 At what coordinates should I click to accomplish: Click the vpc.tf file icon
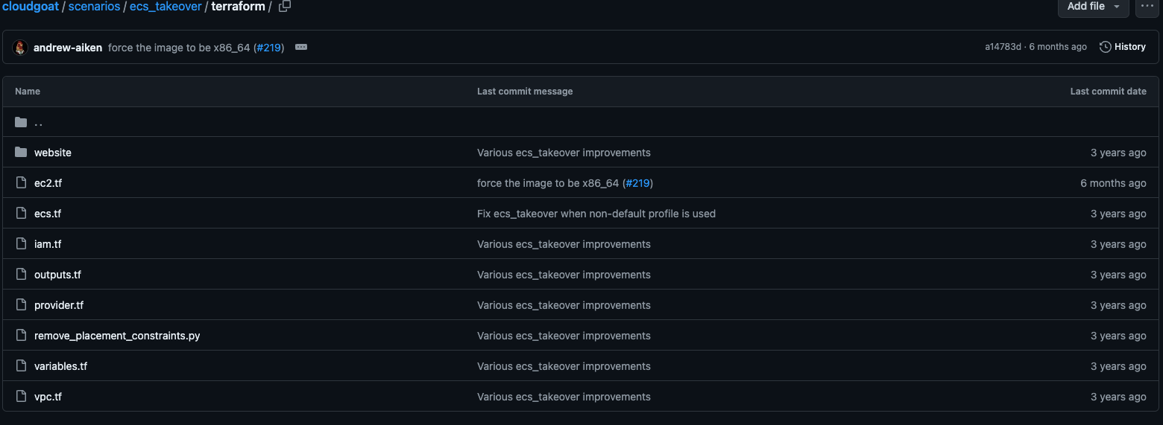(x=21, y=397)
